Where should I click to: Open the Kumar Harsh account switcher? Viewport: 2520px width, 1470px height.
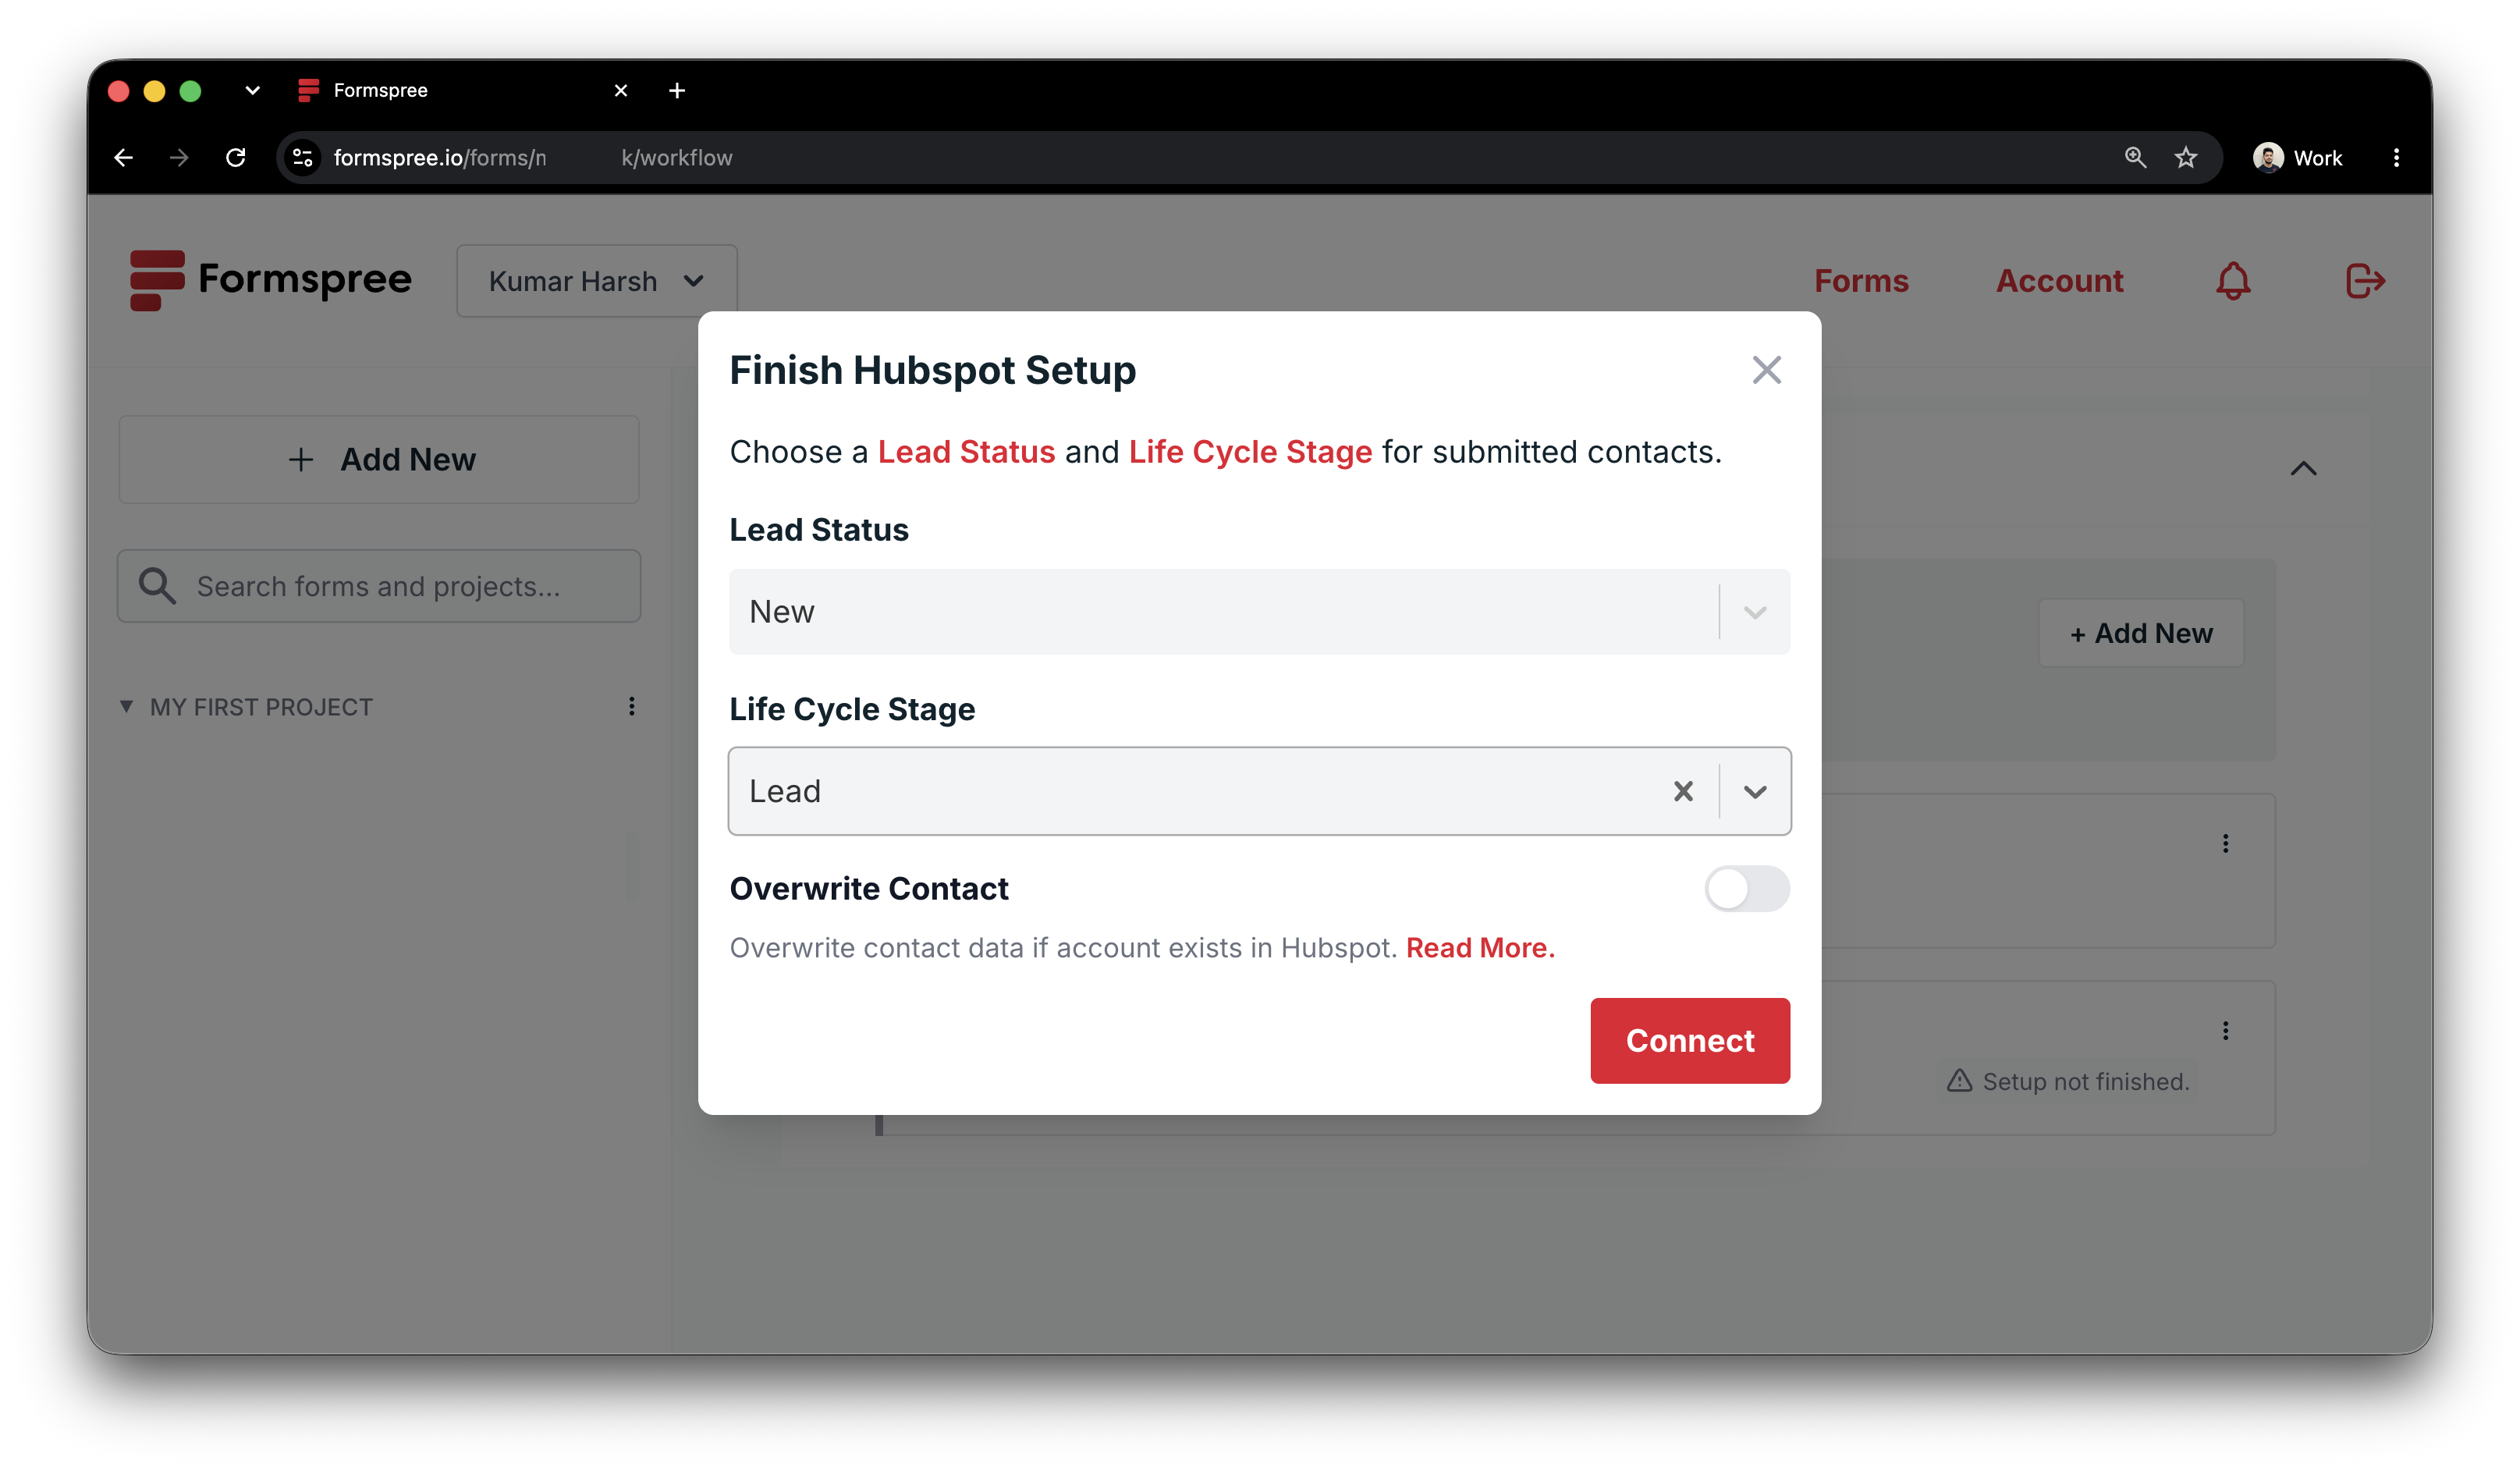pyautogui.click(x=597, y=281)
